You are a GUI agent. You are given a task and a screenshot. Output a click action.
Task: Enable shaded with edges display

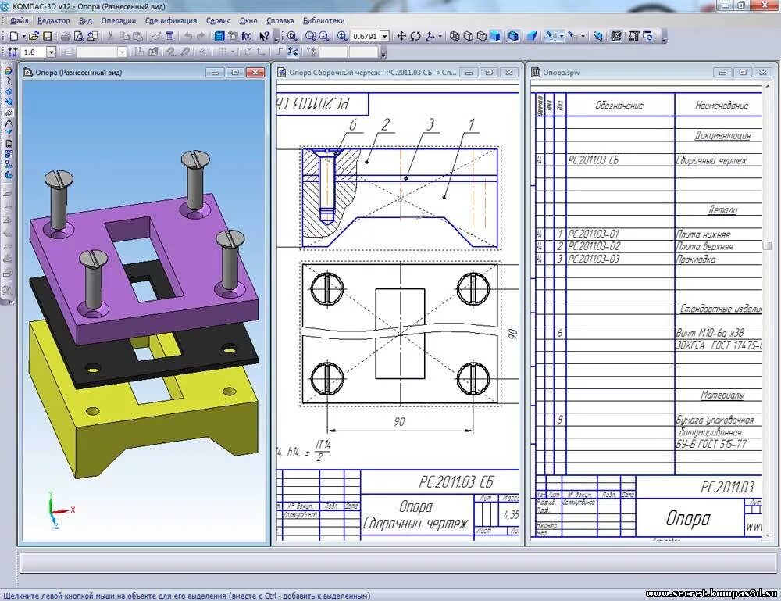coord(513,36)
